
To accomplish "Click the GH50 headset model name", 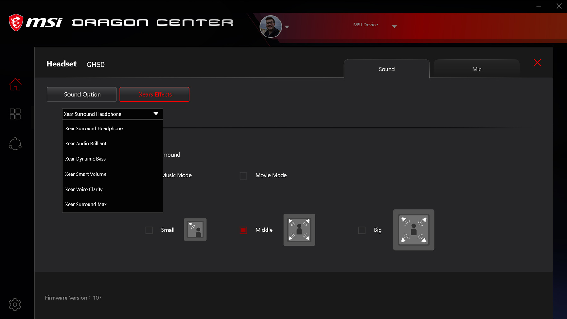I will coord(95,65).
